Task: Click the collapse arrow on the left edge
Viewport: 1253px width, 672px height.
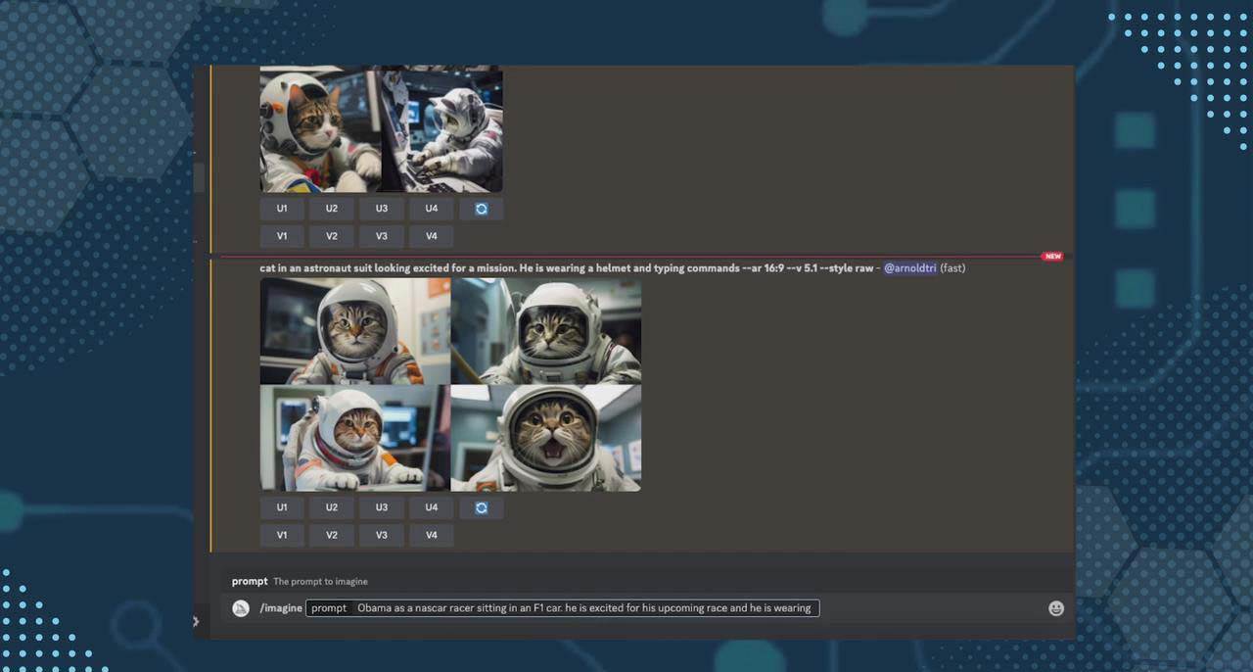Action: coord(195,621)
